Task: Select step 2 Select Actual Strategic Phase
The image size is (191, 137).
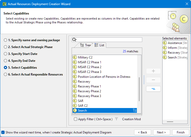Action: point(5,47)
